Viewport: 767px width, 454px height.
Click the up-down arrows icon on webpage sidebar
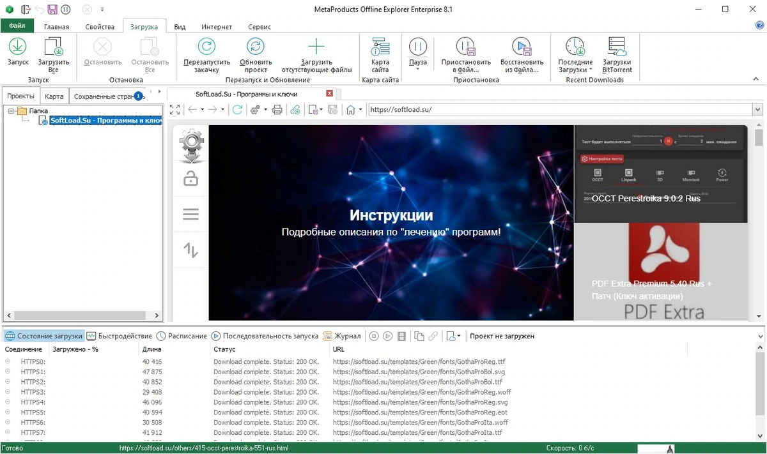coord(190,250)
